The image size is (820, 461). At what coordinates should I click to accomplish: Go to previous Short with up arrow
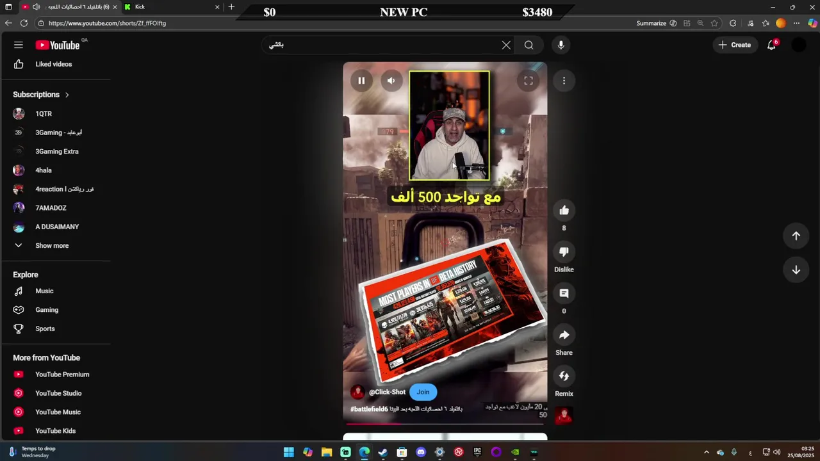pyautogui.click(x=796, y=236)
